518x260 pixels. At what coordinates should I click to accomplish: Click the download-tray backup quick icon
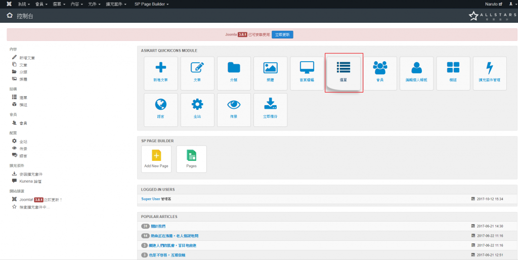point(270,109)
